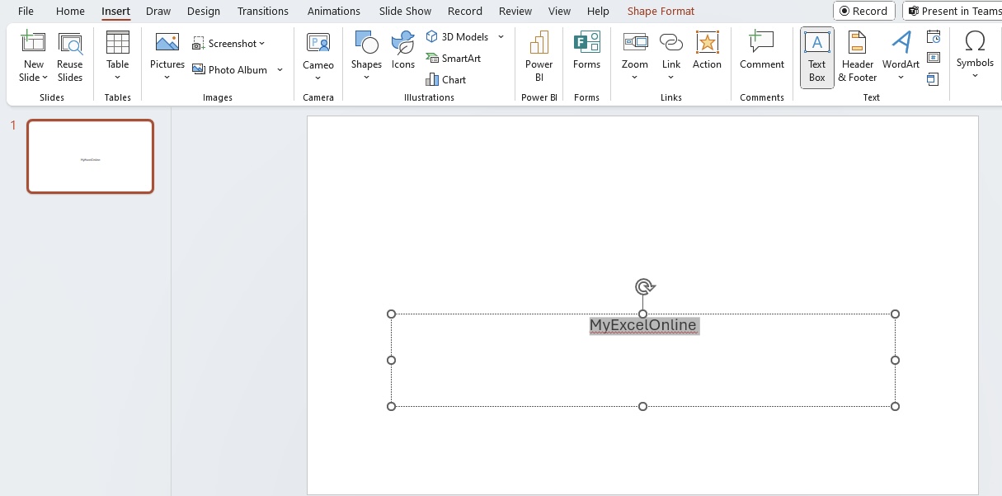Open the Reuse Slides pane

tap(70, 57)
